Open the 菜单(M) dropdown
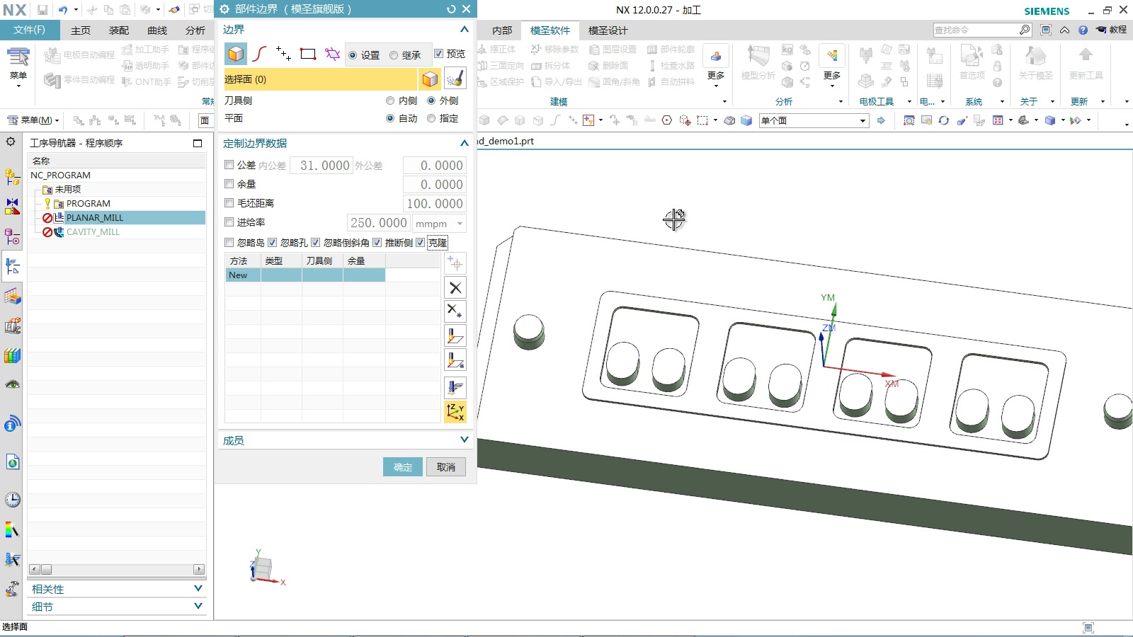 point(33,120)
